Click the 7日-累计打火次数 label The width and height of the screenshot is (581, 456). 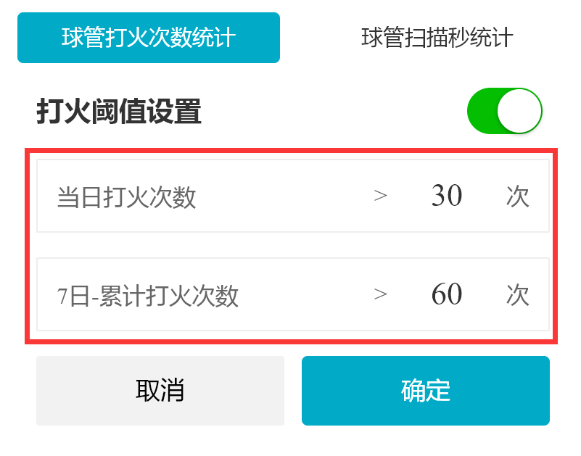tap(147, 296)
